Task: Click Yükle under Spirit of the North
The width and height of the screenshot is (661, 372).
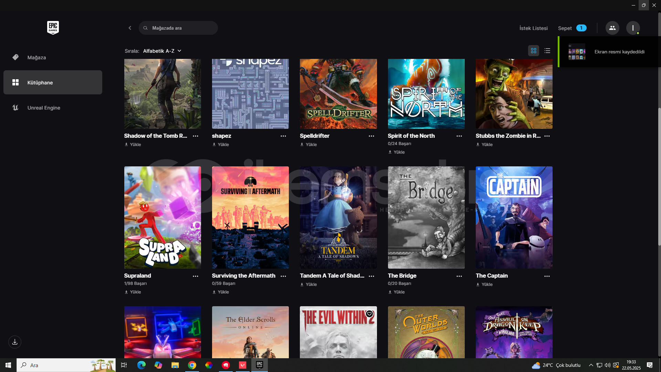Action: 397,152
